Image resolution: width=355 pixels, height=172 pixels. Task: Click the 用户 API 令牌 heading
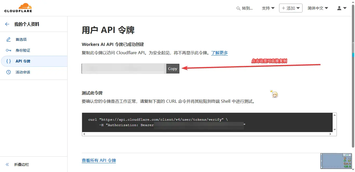pos(108,30)
